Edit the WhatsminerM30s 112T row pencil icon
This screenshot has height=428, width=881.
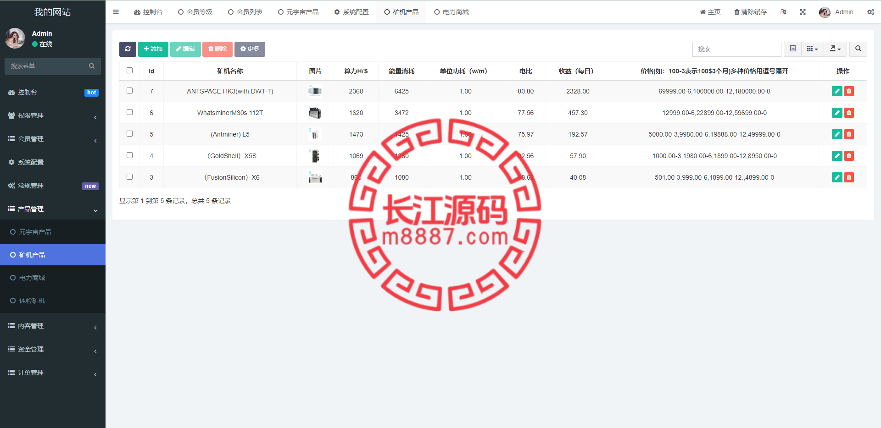(837, 113)
